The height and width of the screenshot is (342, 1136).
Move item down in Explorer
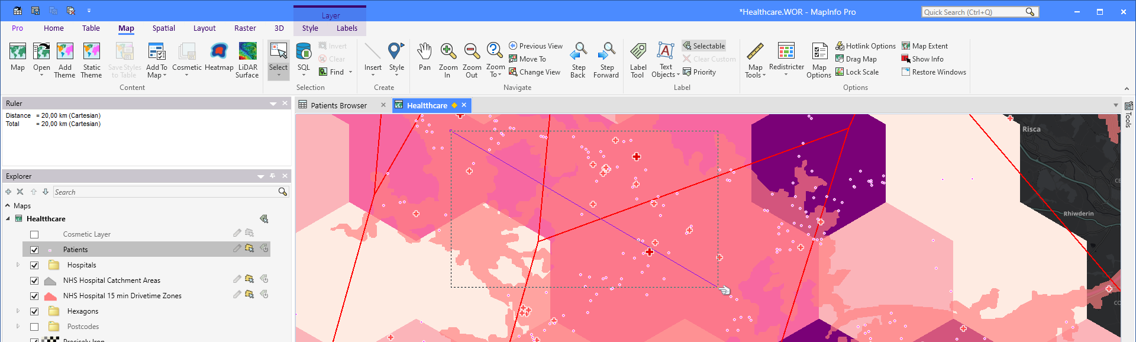pyautogui.click(x=46, y=192)
